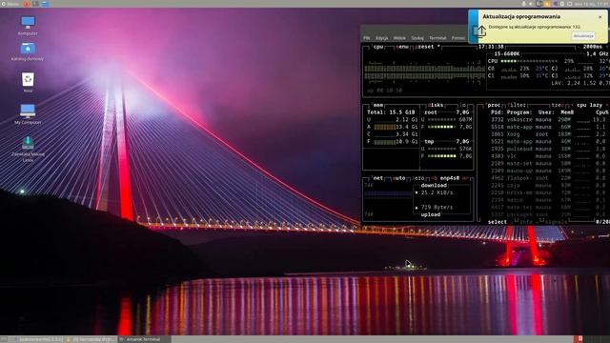
Task: Change the cpu lazy sort selector
Action: (x=589, y=105)
